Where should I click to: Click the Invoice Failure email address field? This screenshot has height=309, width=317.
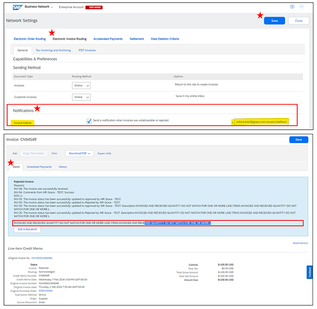261,122
